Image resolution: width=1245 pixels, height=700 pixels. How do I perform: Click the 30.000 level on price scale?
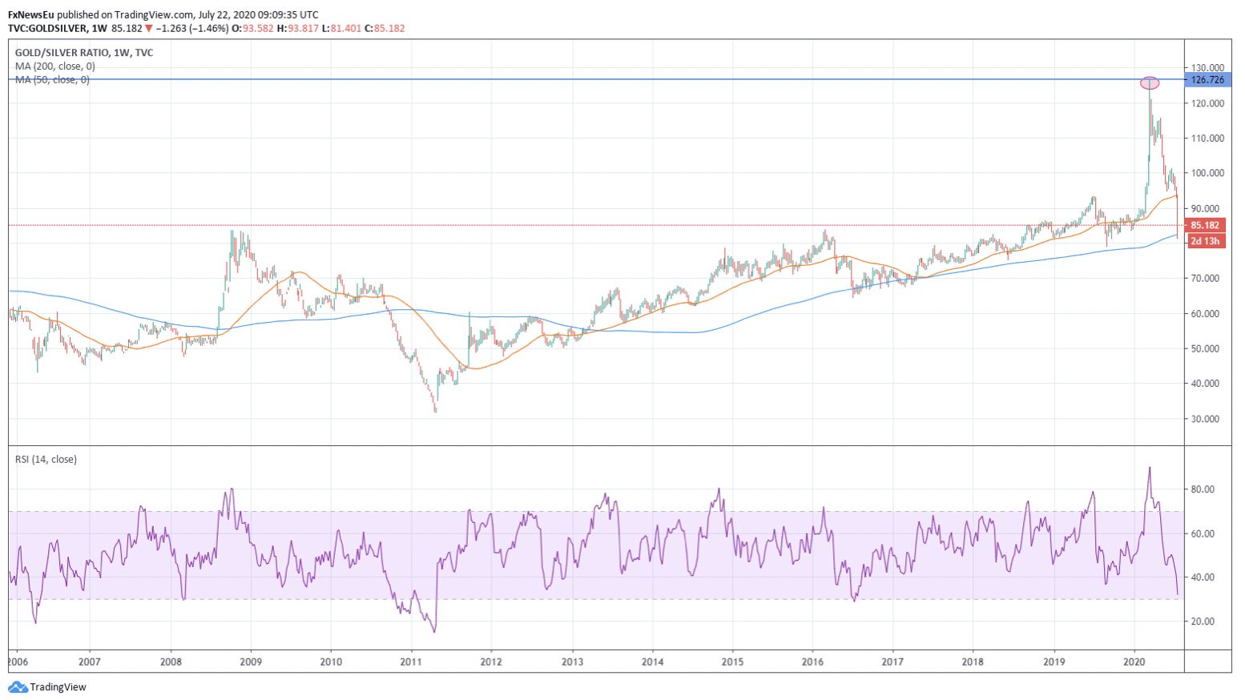point(1206,419)
